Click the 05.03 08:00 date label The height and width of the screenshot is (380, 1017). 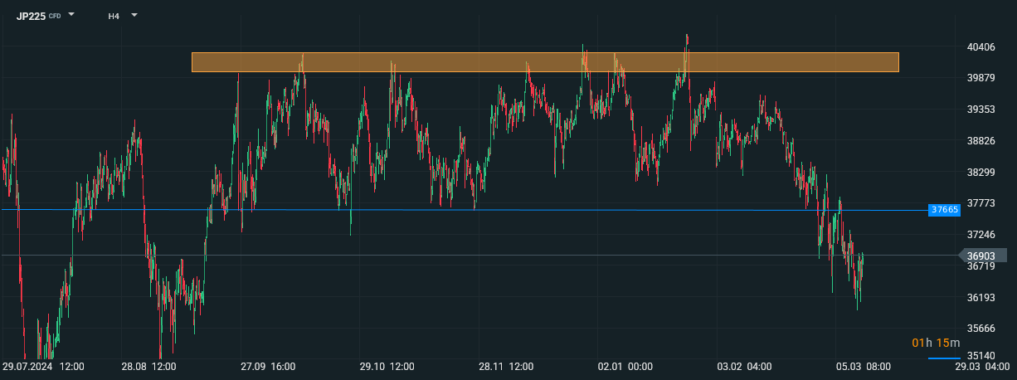coord(864,366)
